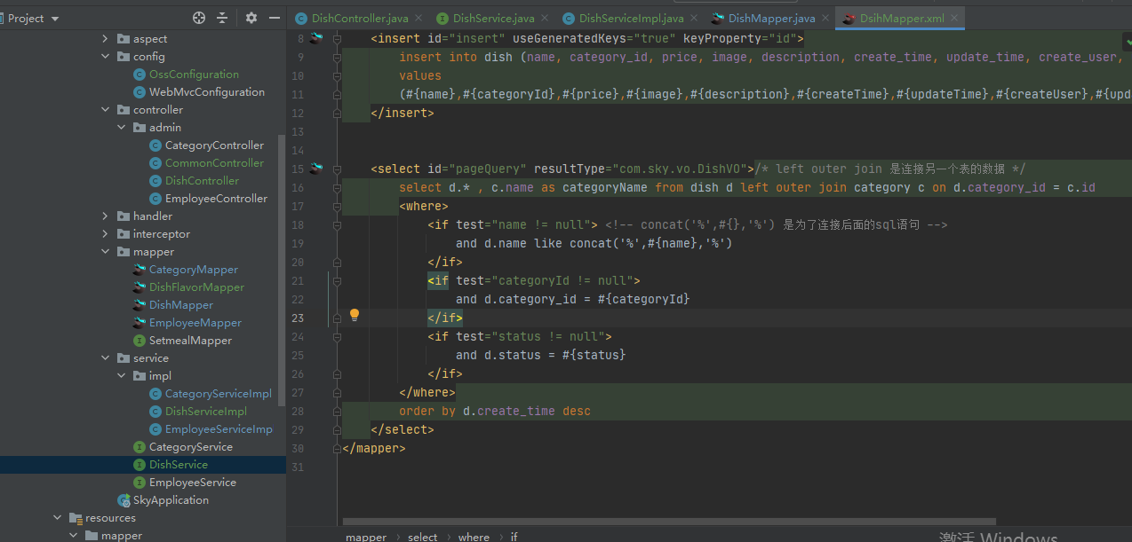Click the Project panel vertical scrollbar
The height and width of the screenshot is (542, 1132).
pyautogui.click(x=283, y=271)
